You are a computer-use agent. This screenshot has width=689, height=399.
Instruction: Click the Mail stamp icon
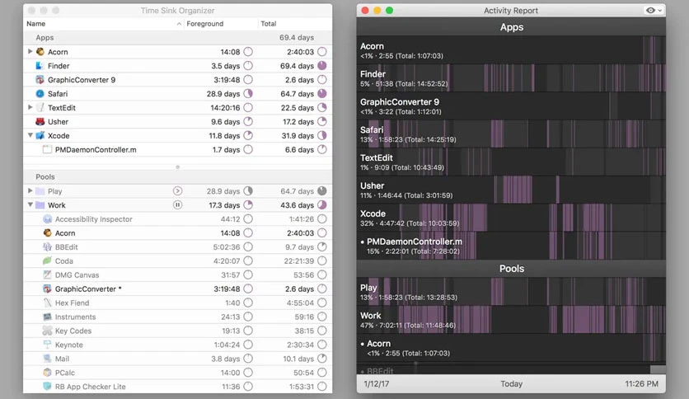coord(48,359)
